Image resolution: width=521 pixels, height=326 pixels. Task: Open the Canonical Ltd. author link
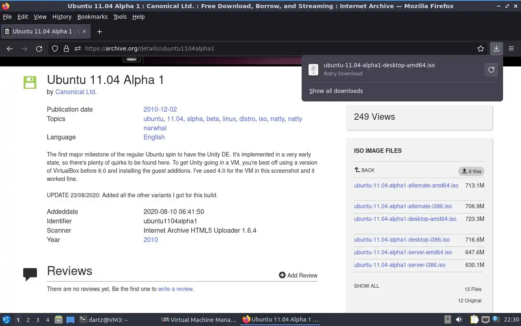(x=76, y=92)
